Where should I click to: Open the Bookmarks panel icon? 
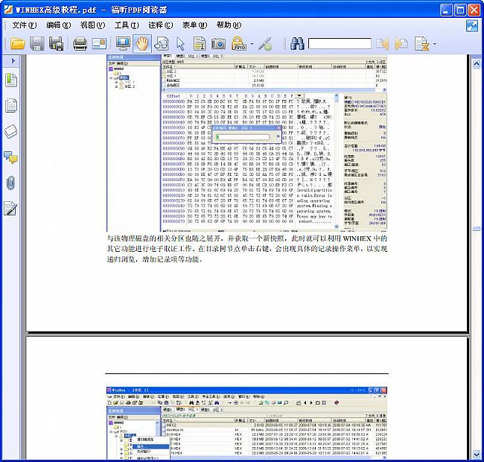pyautogui.click(x=11, y=80)
